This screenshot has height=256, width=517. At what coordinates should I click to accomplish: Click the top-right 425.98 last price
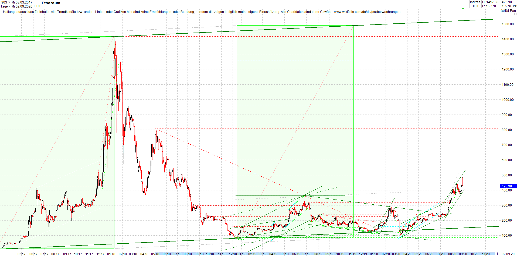[507, 2]
